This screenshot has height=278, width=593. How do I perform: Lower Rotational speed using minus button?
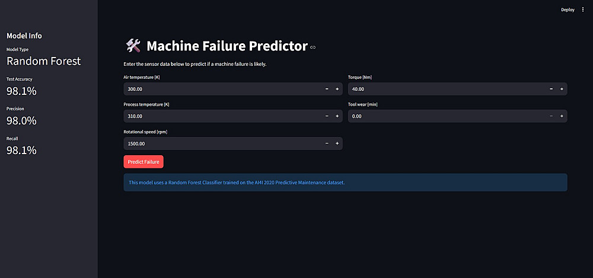[327, 143]
